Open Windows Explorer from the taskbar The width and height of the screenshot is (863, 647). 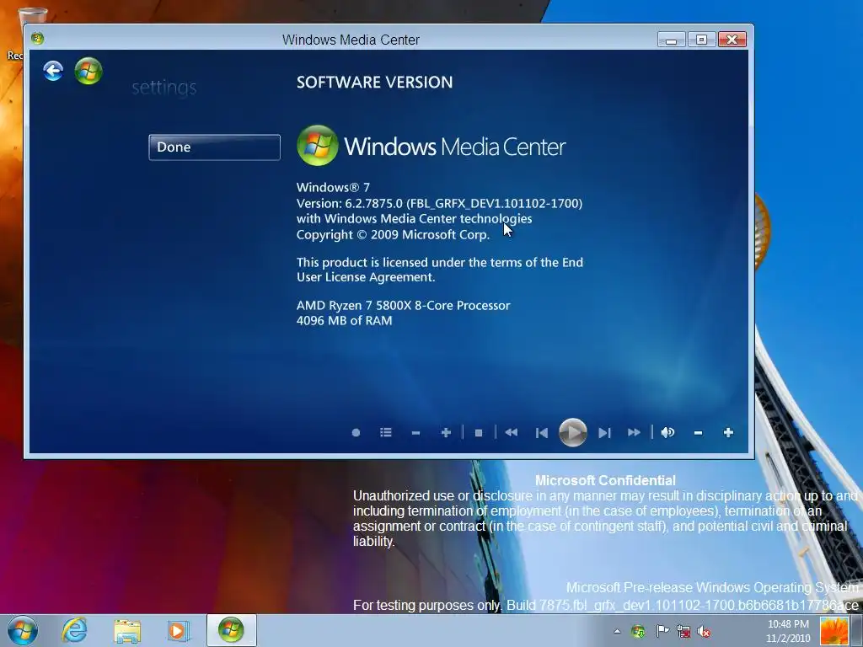pos(127,630)
